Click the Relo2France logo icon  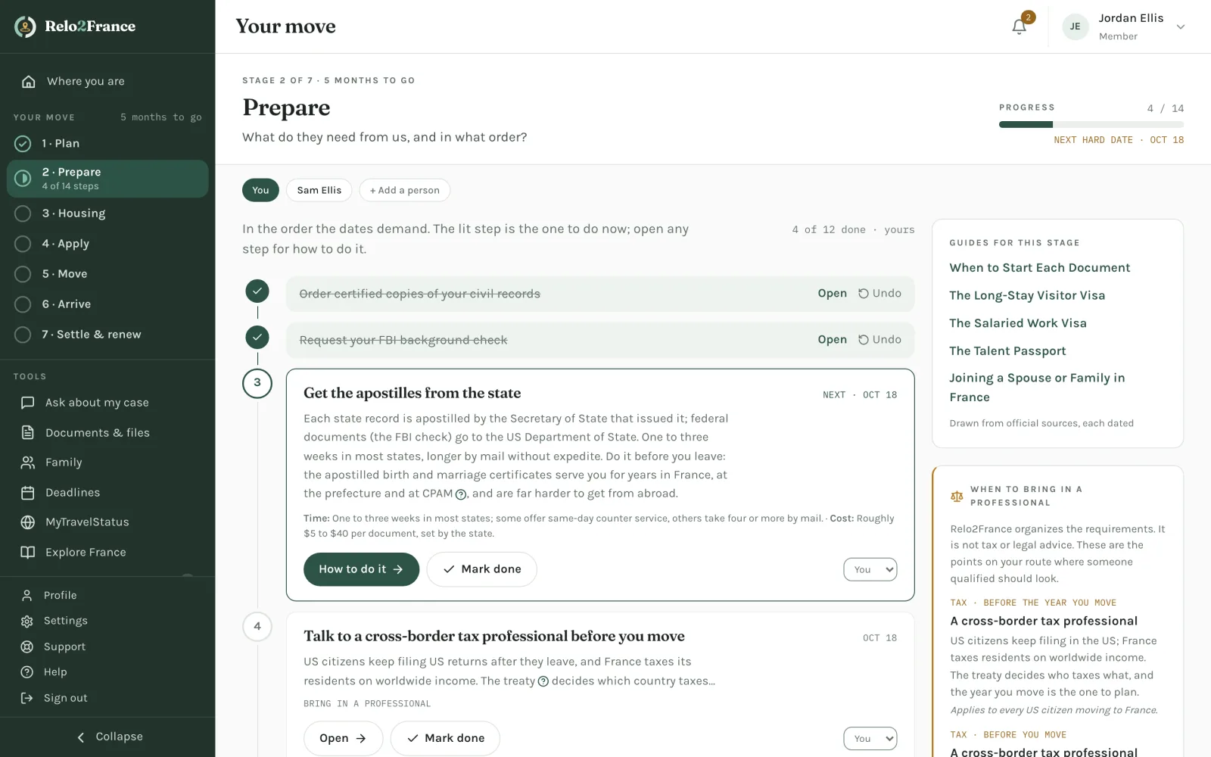click(x=25, y=26)
